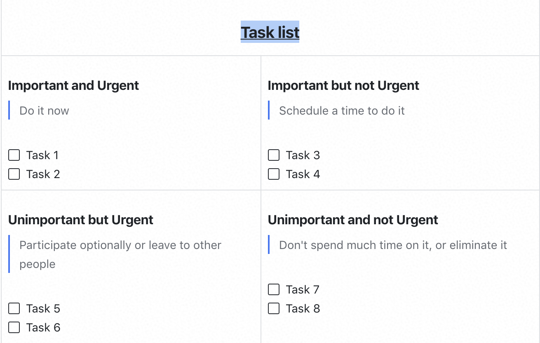The image size is (540, 343).
Task: Mark Task 4 as done
Action: click(274, 174)
